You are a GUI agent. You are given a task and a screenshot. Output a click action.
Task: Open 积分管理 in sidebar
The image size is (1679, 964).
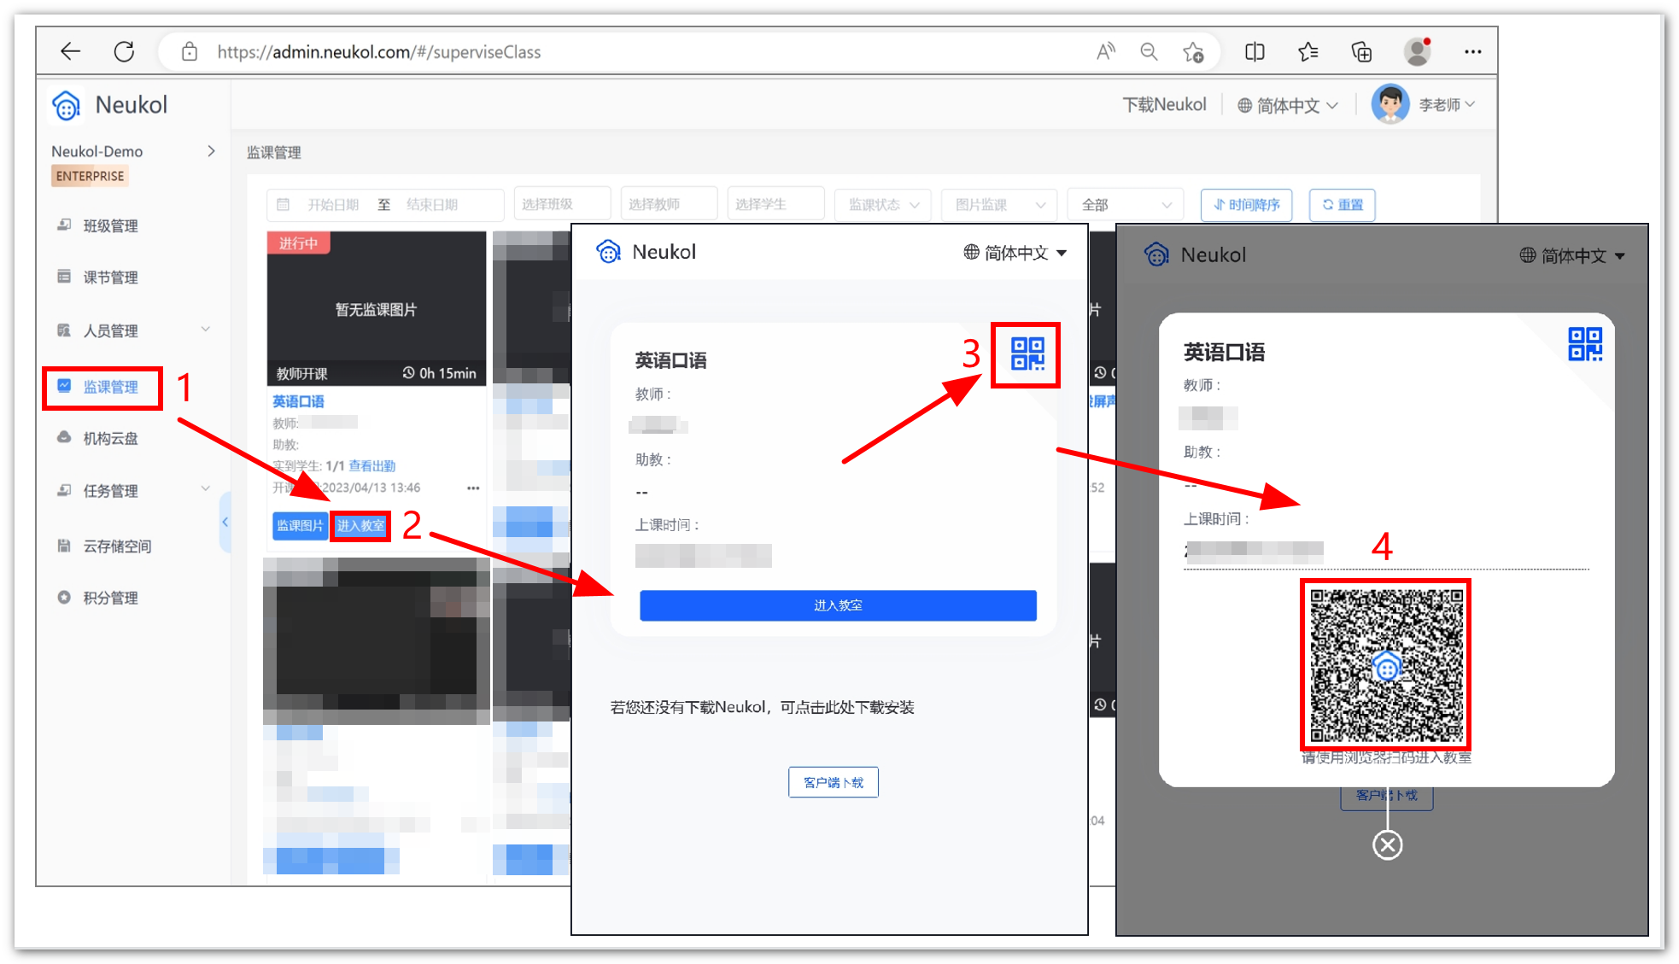click(x=110, y=598)
